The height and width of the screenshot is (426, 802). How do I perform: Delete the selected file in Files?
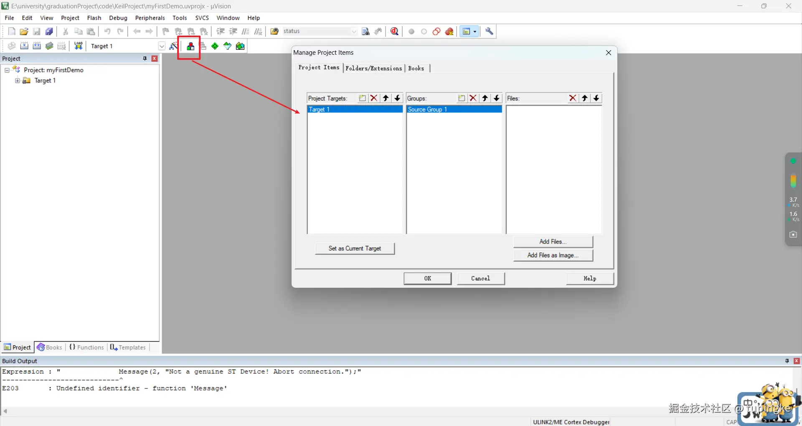[573, 98]
